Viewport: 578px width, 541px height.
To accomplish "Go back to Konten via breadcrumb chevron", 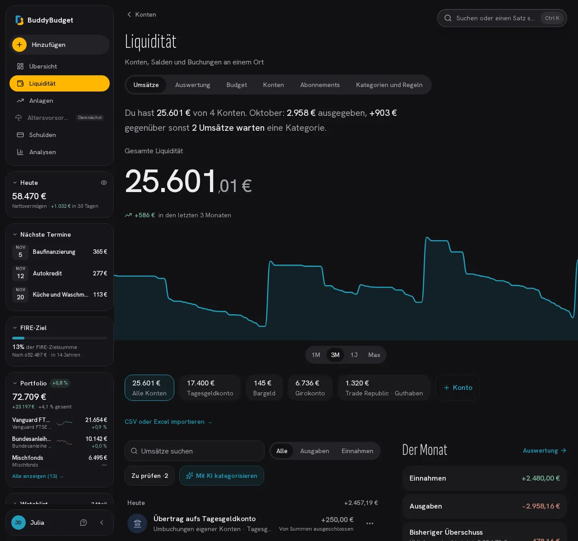I will pyautogui.click(x=129, y=14).
